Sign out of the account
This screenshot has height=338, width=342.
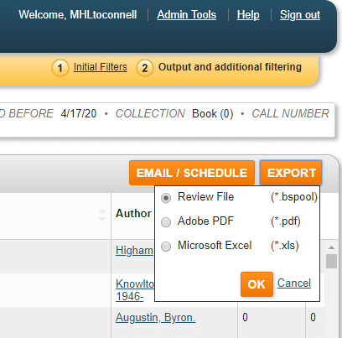300,14
